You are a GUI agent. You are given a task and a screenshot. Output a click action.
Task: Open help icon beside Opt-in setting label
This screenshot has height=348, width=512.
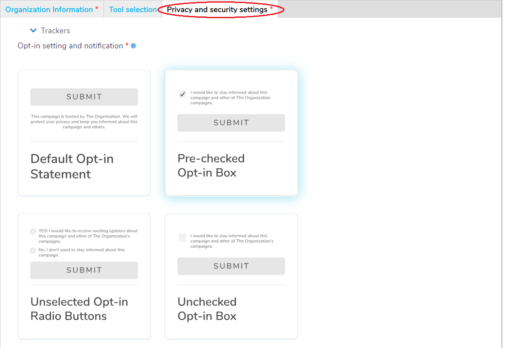pyautogui.click(x=133, y=46)
